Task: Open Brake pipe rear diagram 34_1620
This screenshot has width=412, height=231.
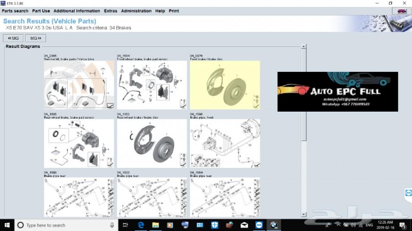Action: tap(152, 198)
